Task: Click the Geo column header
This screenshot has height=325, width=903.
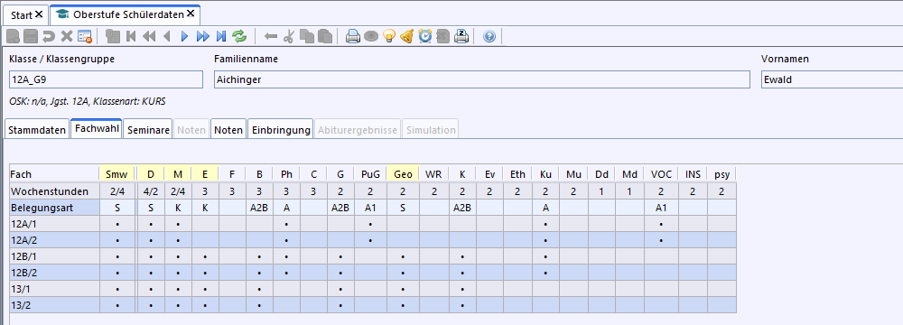Action: [x=403, y=173]
